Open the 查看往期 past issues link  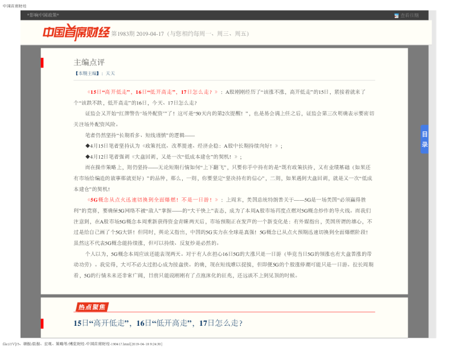coord(409,15)
